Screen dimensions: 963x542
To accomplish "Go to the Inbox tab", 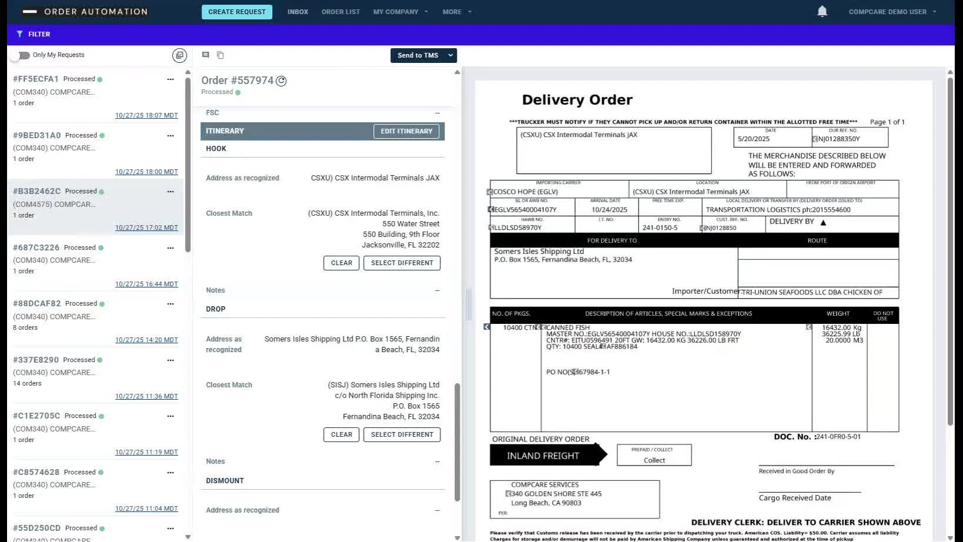I will (297, 12).
